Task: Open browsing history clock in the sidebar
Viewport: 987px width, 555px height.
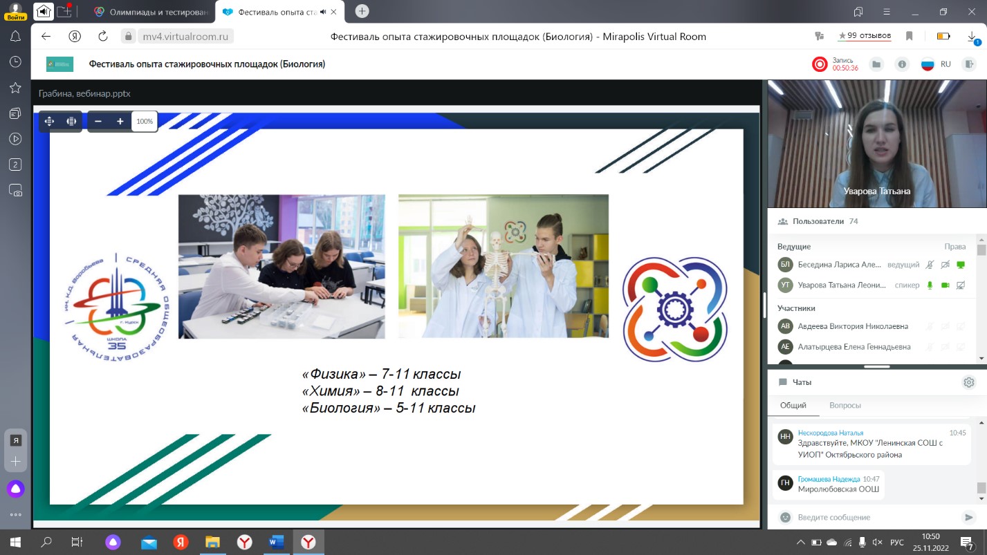Action: pos(15,62)
